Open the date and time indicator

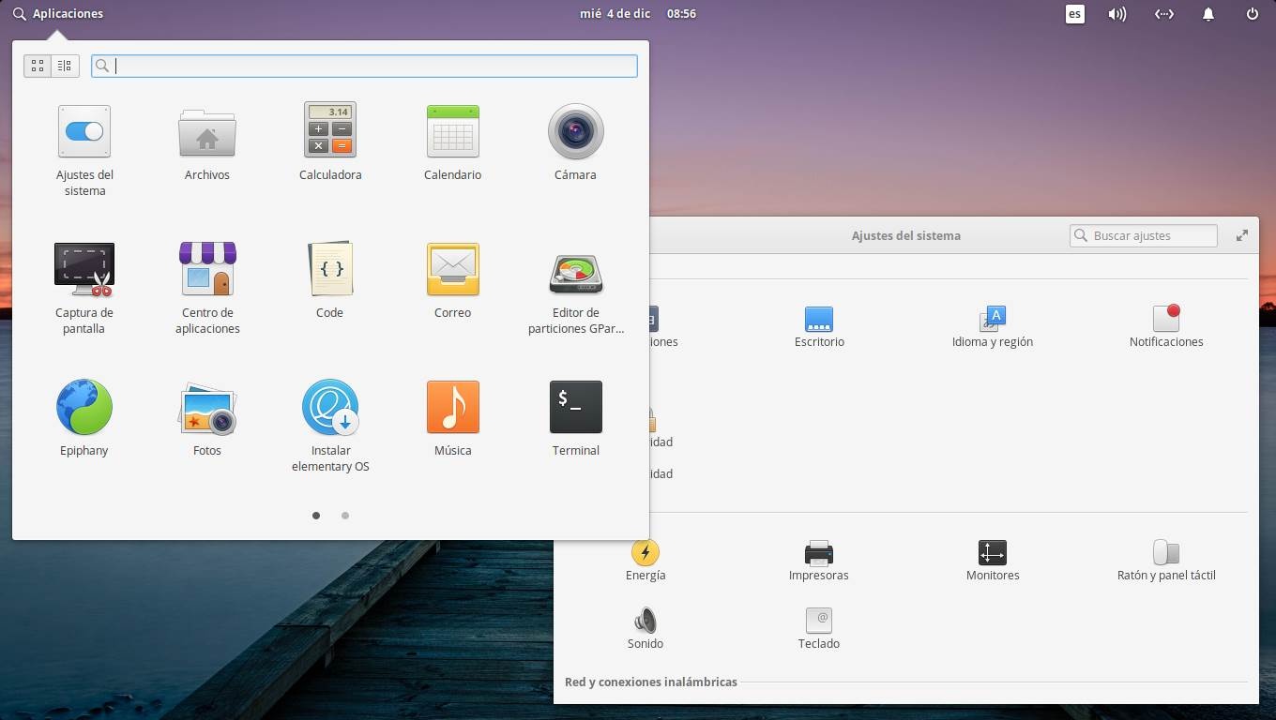(638, 14)
